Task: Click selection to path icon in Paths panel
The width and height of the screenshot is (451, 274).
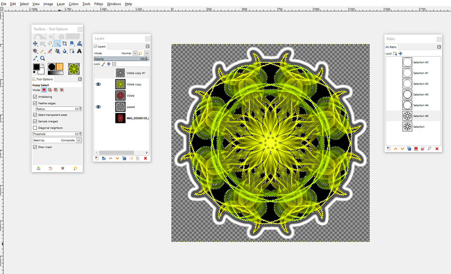Action: pos(423,149)
